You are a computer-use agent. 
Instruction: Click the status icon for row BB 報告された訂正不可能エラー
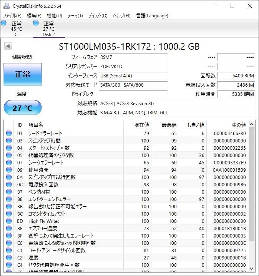(x=9, y=206)
